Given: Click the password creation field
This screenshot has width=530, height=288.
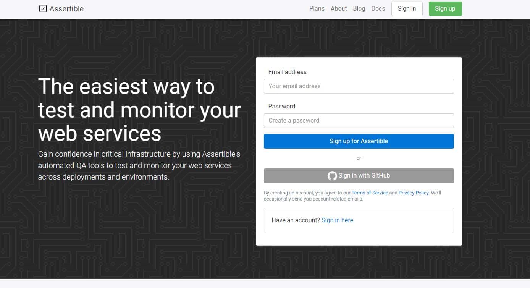Looking at the screenshot, I should click(x=359, y=120).
